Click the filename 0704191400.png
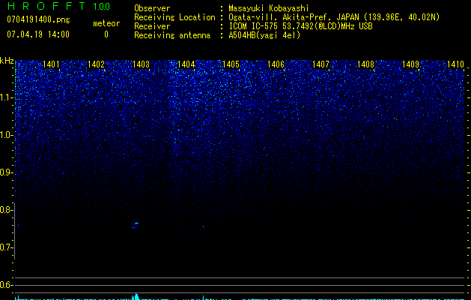471x300 pixels. click(x=38, y=19)
